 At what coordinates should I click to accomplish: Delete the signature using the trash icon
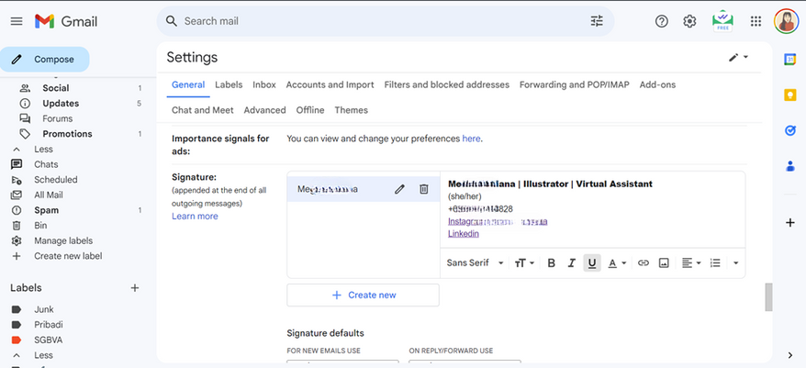423,189
